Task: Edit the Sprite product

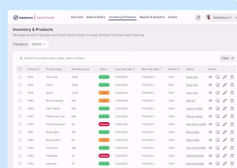Action: (225, 93)
